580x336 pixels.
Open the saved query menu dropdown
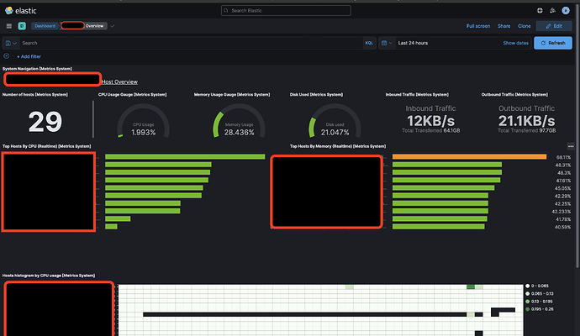click(x=11, y=43)
